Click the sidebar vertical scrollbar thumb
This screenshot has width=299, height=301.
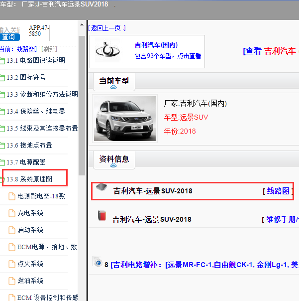[x=82, y=106]
